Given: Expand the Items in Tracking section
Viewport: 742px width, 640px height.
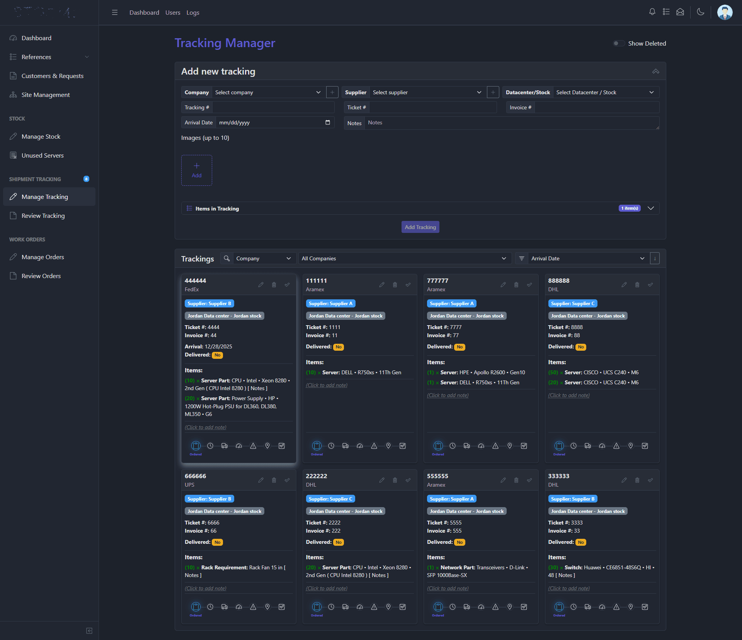Looking at the screenshot, I should pyautogui.click(x=420, y=208).
